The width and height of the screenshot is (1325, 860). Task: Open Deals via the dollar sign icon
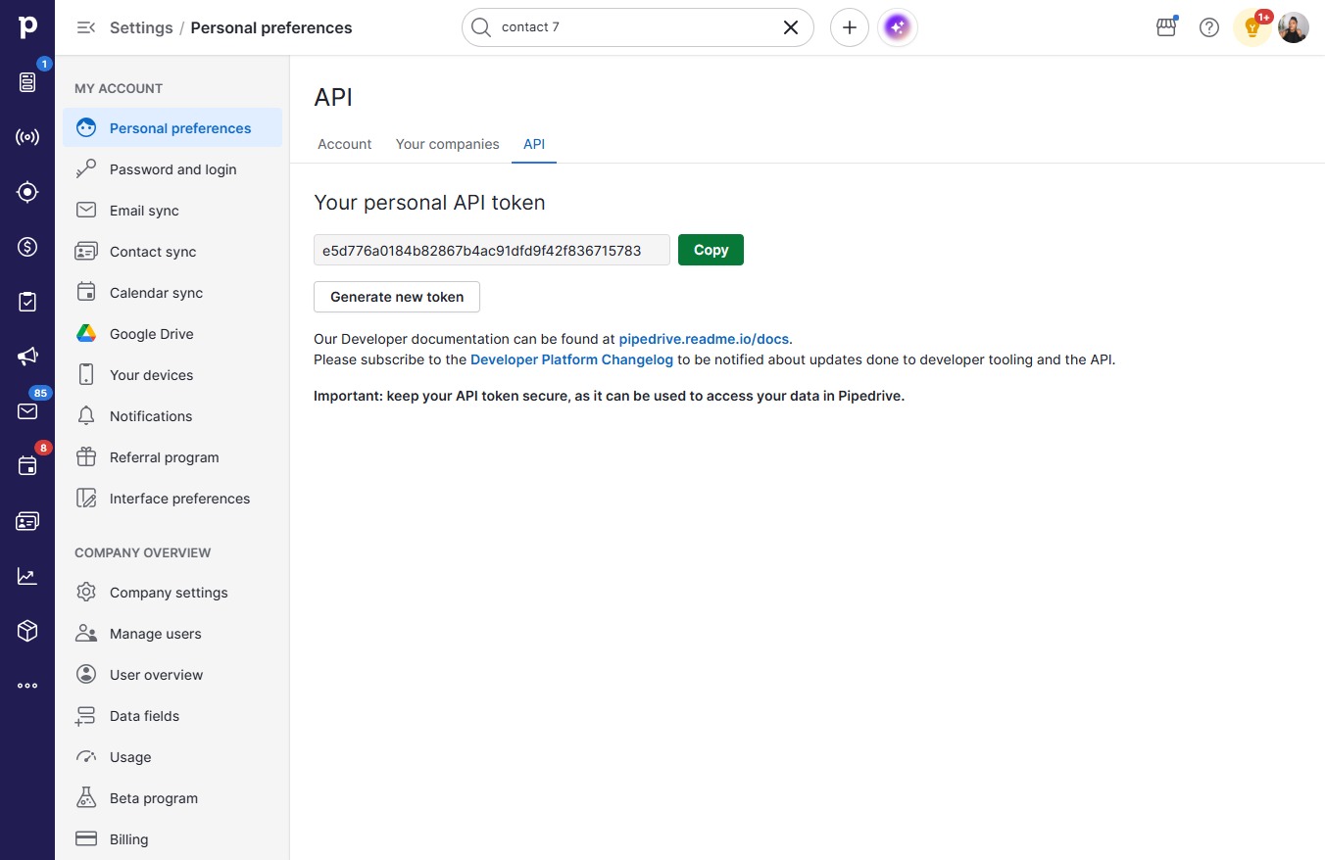click(x=27, y=247)
